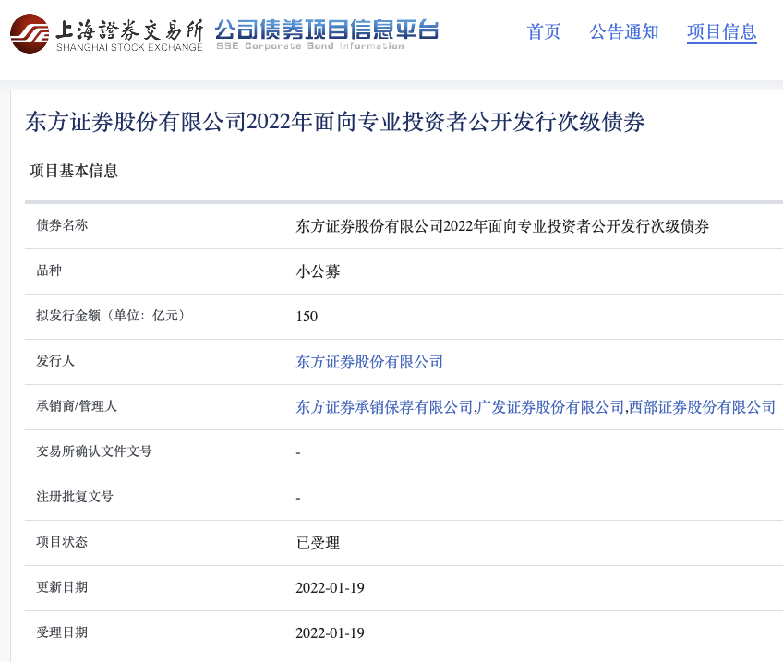The height and width of the screenshot is (662, 783).
Task: Open the 首页 navigation tab
Action: point(544,32)
